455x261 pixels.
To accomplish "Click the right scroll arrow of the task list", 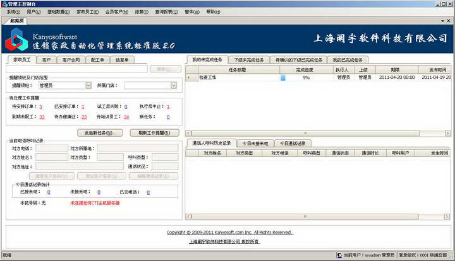I will [447, 133].
